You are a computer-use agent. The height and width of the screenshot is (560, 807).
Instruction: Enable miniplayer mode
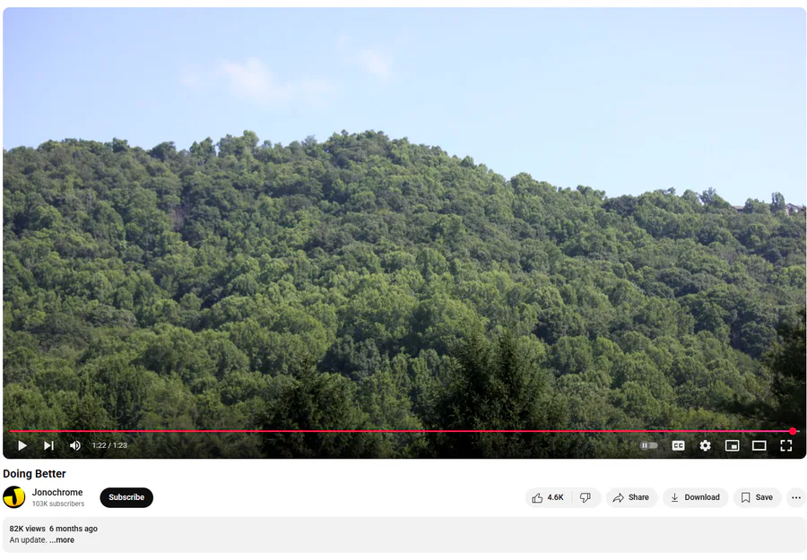pos(732,445)
